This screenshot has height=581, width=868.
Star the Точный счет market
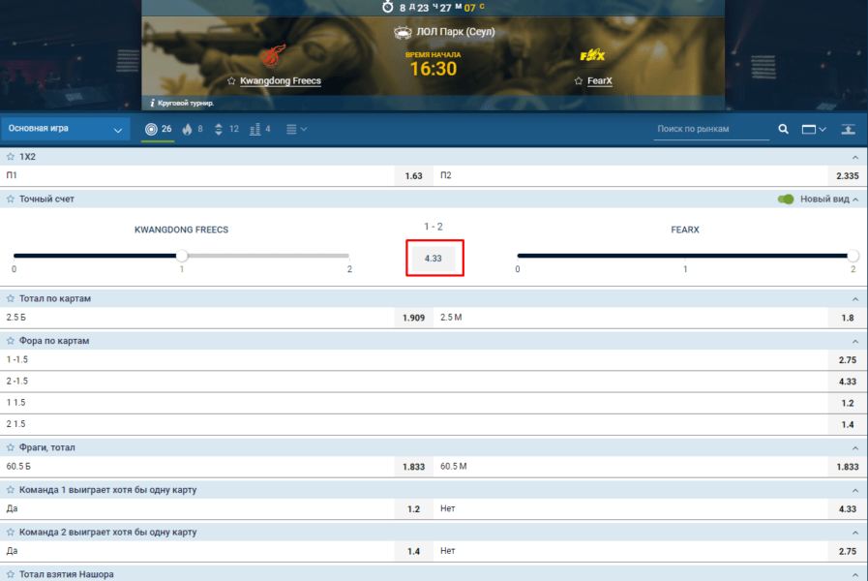11,199
